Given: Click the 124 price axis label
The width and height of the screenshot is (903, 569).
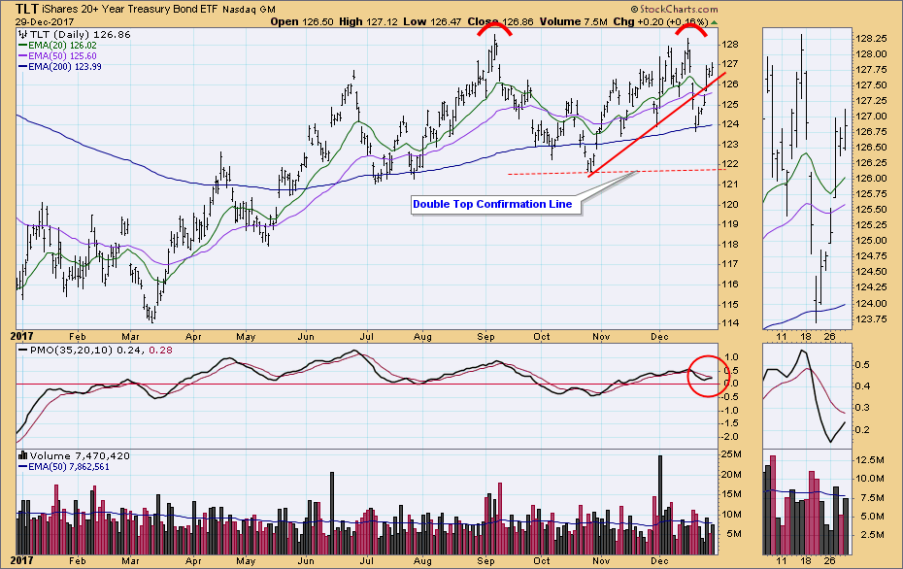Looking at the screenshot, I should [x=731, y=124].
